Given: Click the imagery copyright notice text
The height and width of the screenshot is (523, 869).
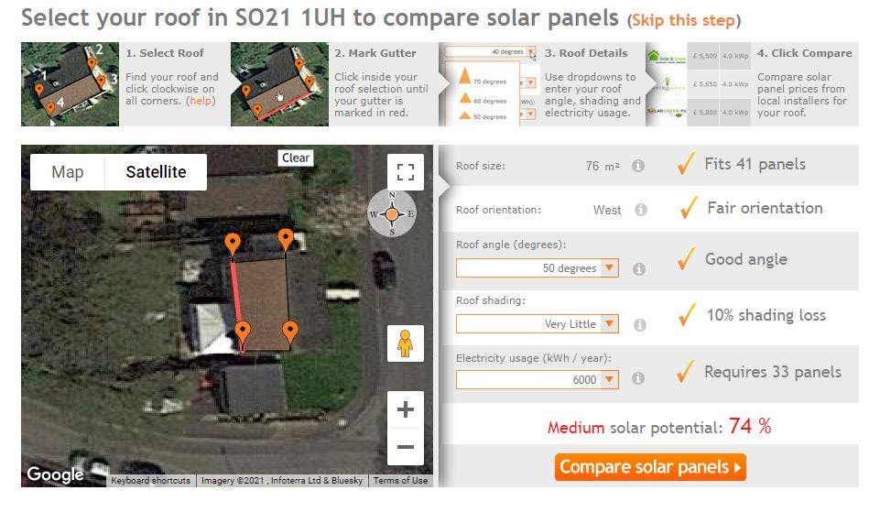Looking at the screenshot, I should click(281, 480).
